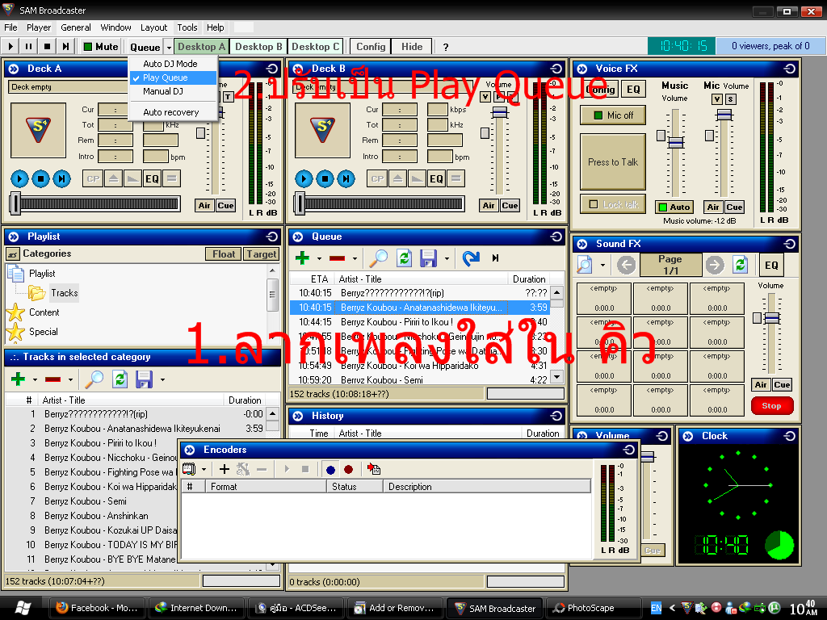Click the main toolbar Stop icon
The width and height of the screenshot is (827, 620).
pos(47,47)
